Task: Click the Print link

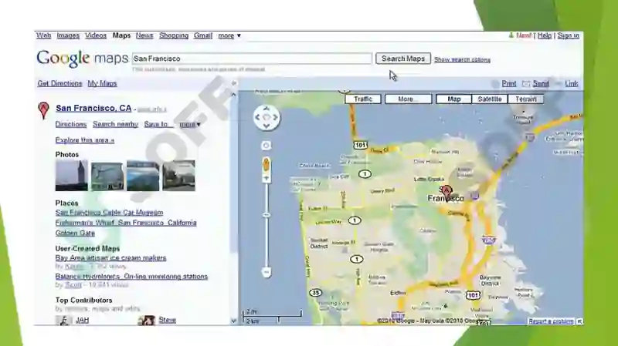Action: 509,83
